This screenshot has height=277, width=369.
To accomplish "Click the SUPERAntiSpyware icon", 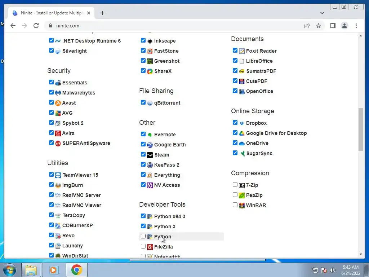I will [58, 144].
